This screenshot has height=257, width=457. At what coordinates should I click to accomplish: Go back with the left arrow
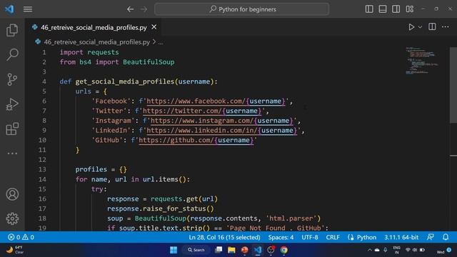coord(130,9)
